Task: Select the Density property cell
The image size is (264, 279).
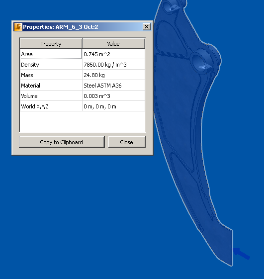Action: pos(51,65)
